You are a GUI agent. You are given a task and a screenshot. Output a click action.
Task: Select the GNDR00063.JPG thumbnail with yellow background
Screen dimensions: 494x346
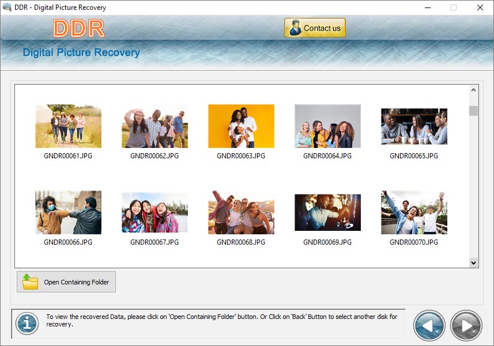click(x=241, y=126)
